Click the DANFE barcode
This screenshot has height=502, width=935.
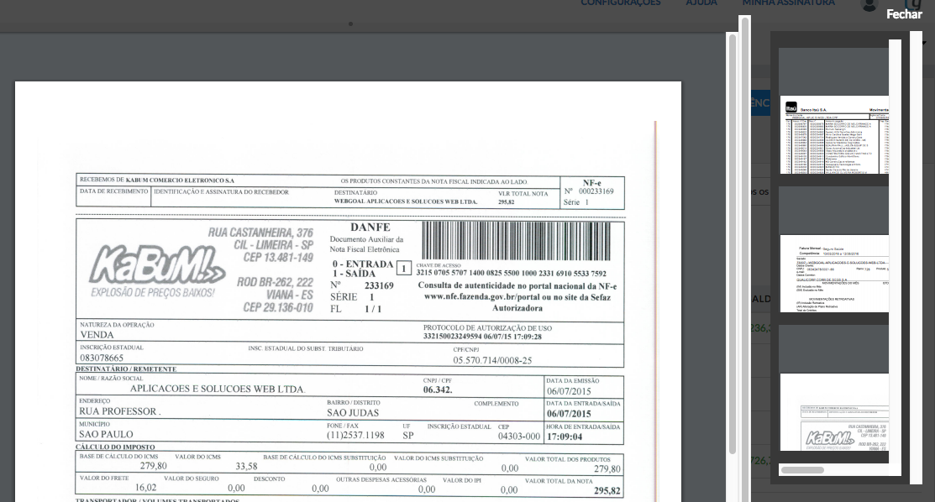pyautogui.click(x=517, y=241)
